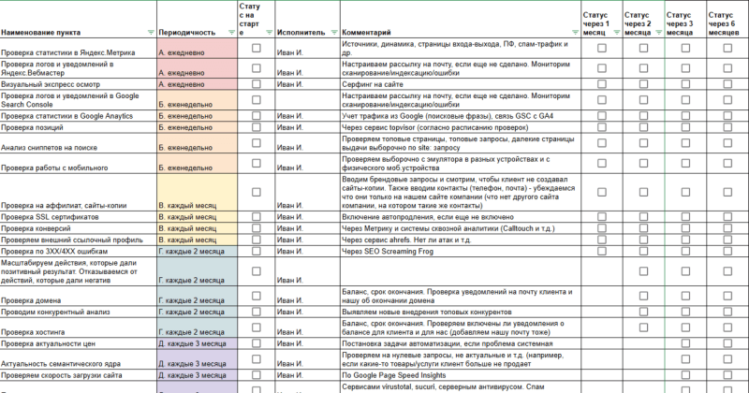Click the Исполнитель column filter icon
This screenshot has width=749, height=393.
[x=331, y=33]
